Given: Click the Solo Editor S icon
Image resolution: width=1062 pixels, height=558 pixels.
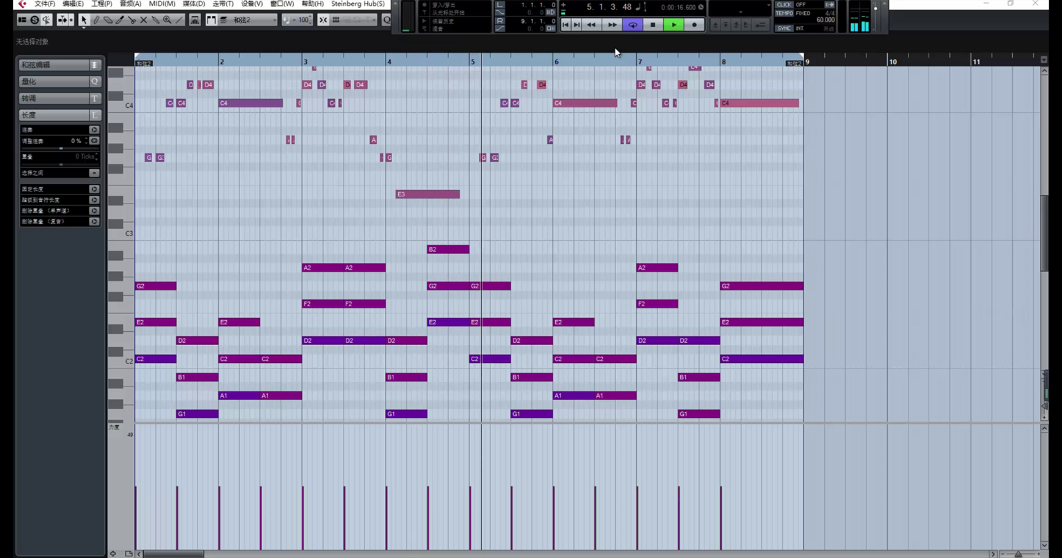Looking at the screenshot, I should click(x=34, y=20).
